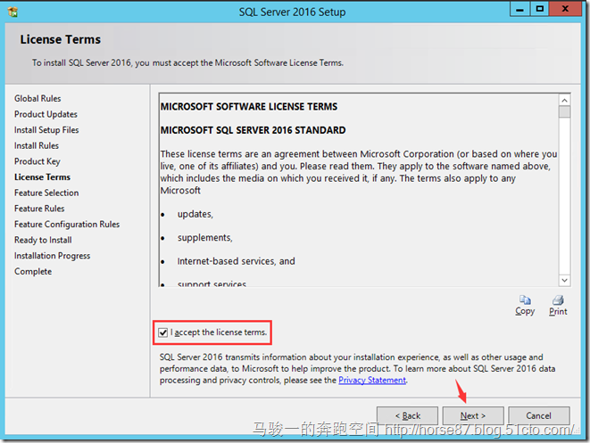Click the Print icon below license text
Screen dimensions: 590x443
[x=558, y=300]
